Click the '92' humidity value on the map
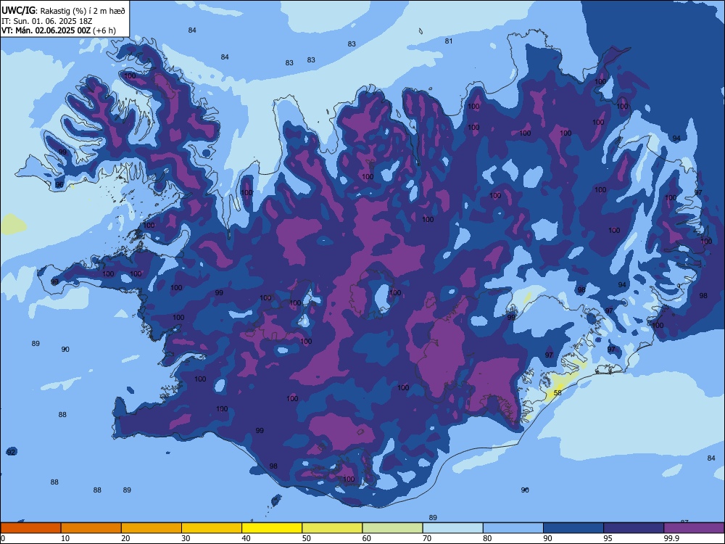 point(11,452)
